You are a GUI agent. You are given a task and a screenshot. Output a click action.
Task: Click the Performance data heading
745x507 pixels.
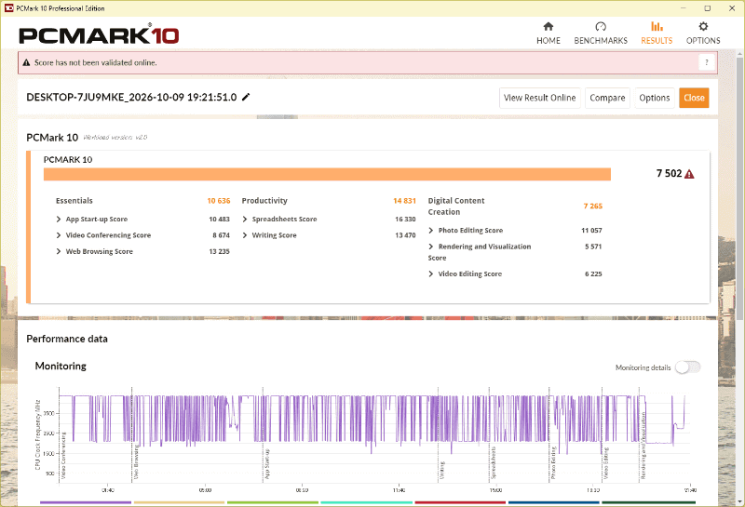[67, 339]
